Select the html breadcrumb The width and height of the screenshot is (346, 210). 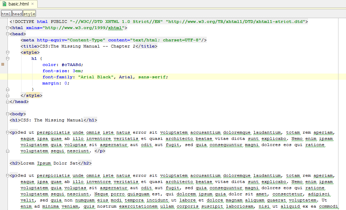6,14
